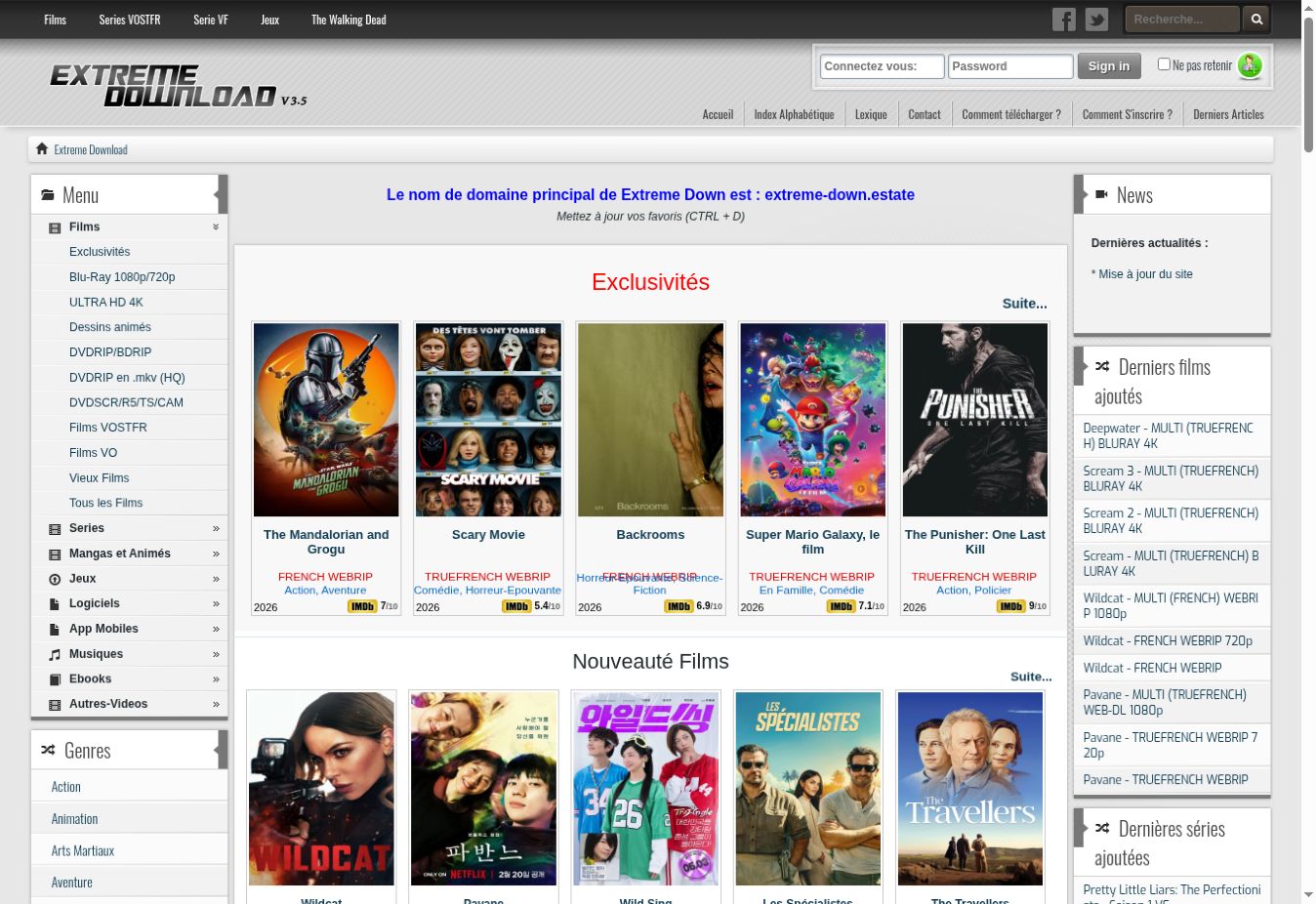The image size is (1316, 904).
Task: Click the file icon next to App Mobiles
Action: (x=55, y=630)
